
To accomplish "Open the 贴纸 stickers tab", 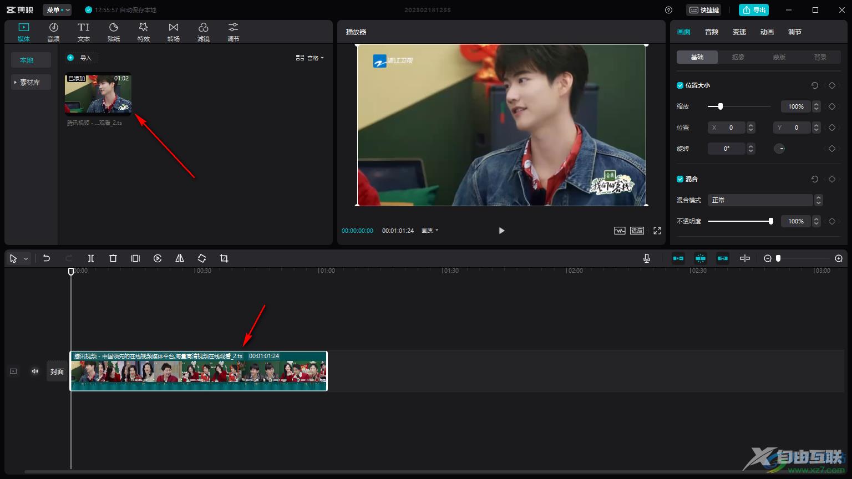I will tap(114, 32).
